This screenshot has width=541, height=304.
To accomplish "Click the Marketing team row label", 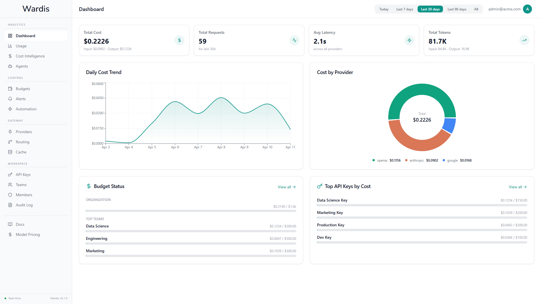I will [x=95, y=251].
